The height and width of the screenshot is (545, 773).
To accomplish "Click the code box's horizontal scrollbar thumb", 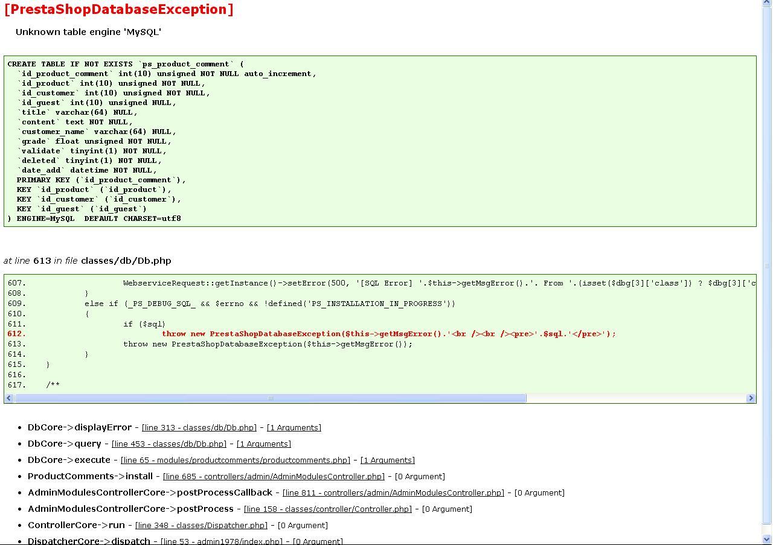I will coord(270,398).
